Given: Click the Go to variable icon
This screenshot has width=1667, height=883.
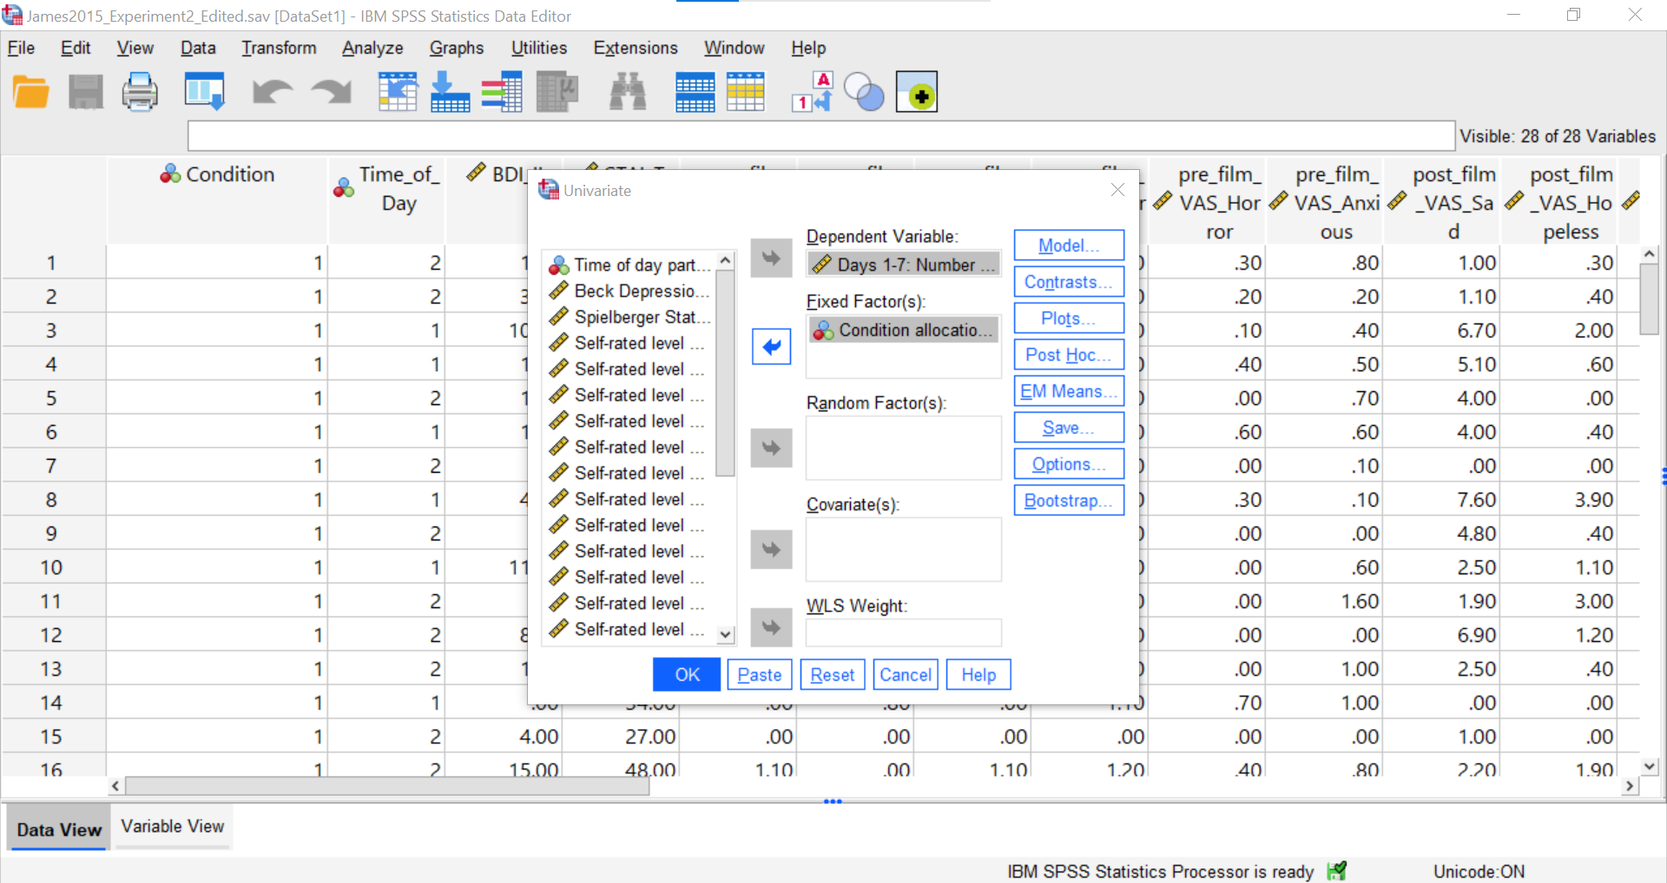Looking at the screenshot, I should coord(450,92).
